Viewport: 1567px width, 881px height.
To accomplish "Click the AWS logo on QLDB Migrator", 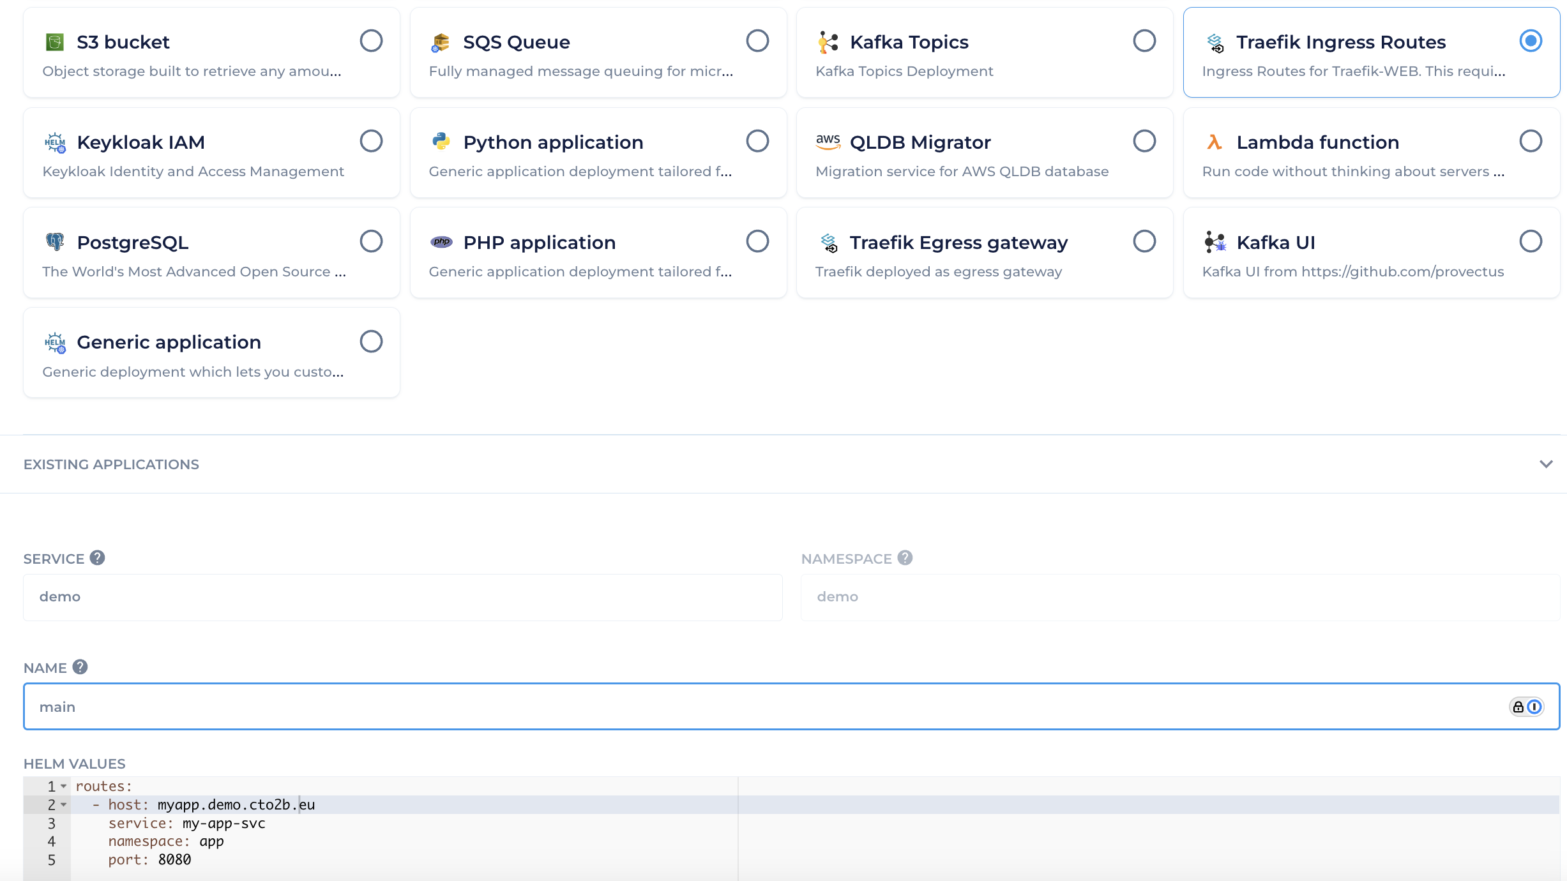I will pyautogui.click(x=828, y=141).
